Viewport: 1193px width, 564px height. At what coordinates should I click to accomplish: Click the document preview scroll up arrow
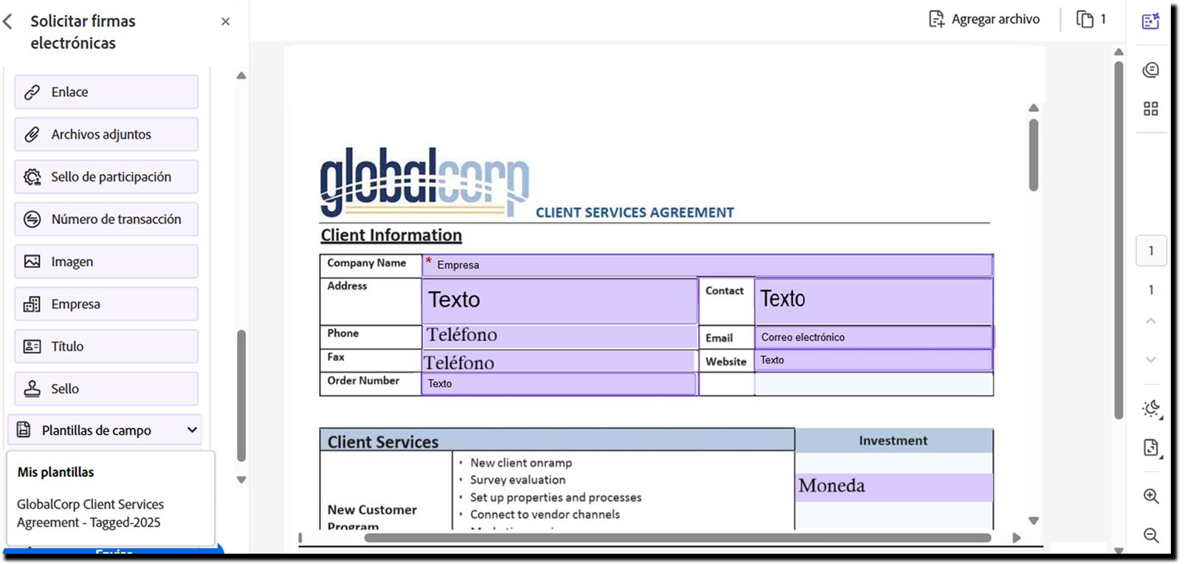pos(1034,108)
